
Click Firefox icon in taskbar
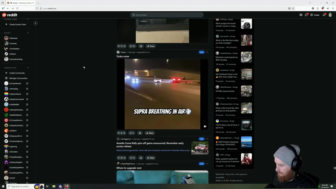tap(67, 186)
